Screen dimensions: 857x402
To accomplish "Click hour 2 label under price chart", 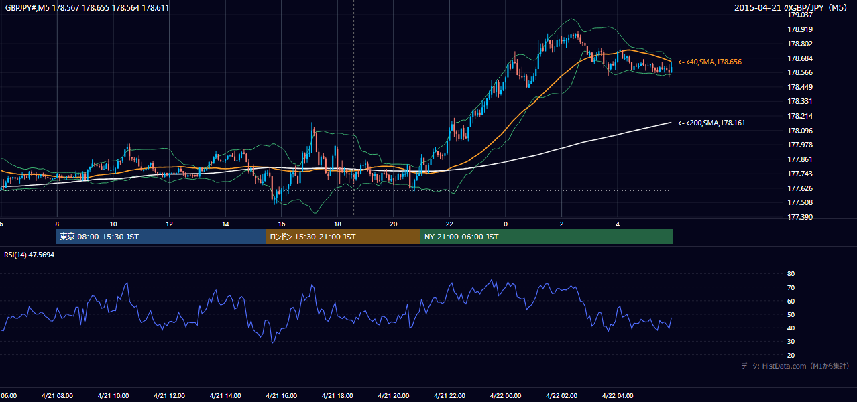I will click(x=562, y=224).
